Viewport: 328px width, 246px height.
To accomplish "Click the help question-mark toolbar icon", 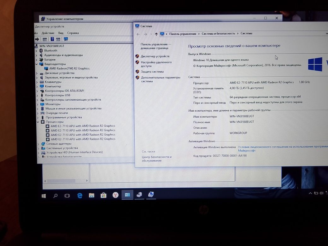I will (x=52, y=39).
